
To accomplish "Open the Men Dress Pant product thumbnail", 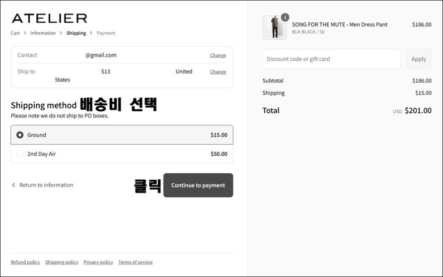I will (274, 27).
